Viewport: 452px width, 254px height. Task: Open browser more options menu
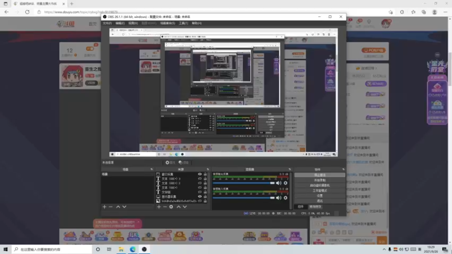coord(445,12)
